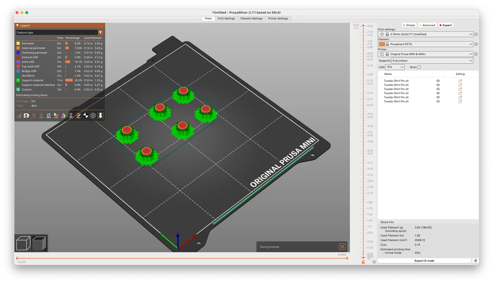
Task: Click send G-code icon next to Export
Action: click(x=475, y=261)
